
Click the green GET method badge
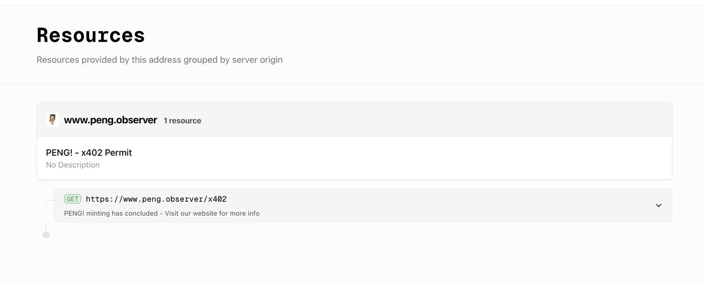(x=73, y=199)
